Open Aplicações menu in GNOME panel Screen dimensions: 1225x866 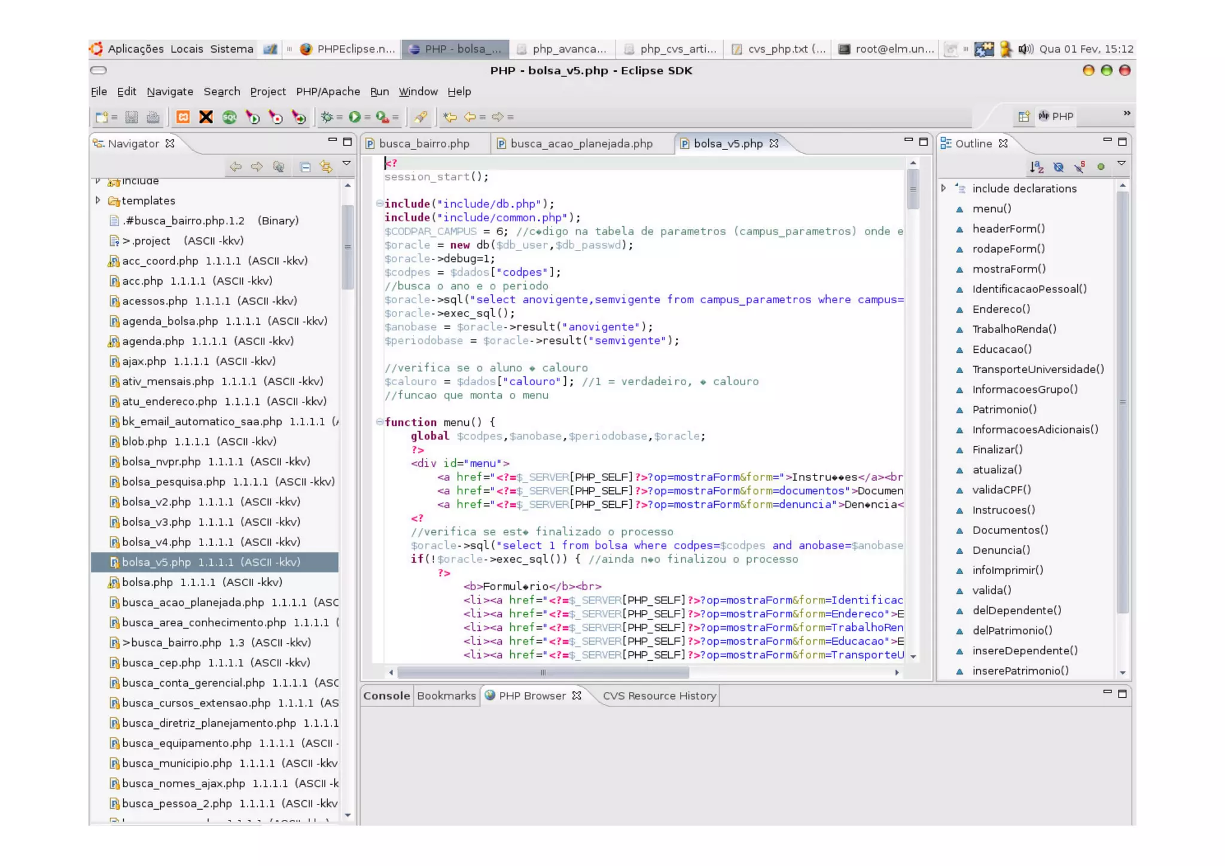(136, 49)
